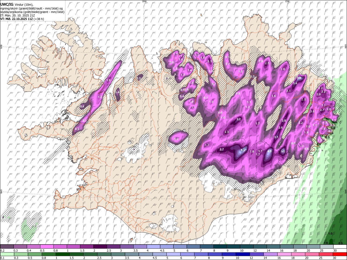Click the '15W' longitude label
347x260 pixels.
point(287,1)
